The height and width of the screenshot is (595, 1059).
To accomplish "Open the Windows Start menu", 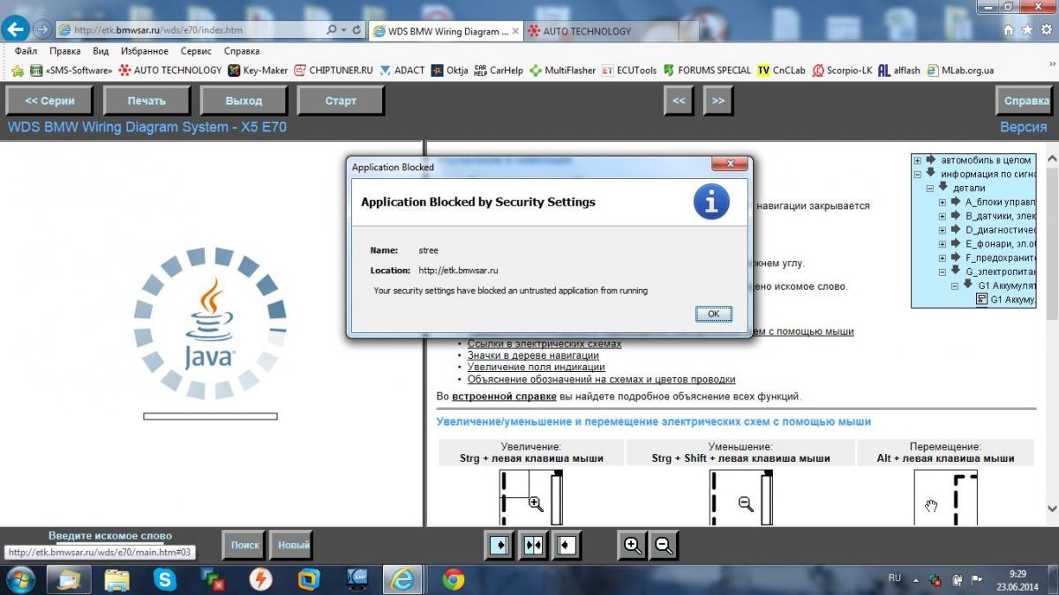I will click(x=19, y=579).
